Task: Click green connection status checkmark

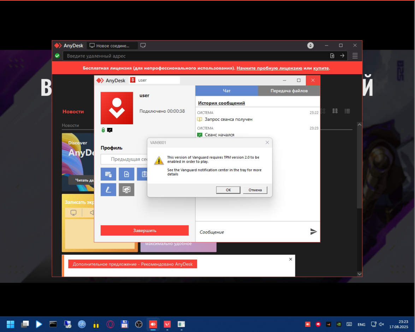Action: (x=57, y=55)
